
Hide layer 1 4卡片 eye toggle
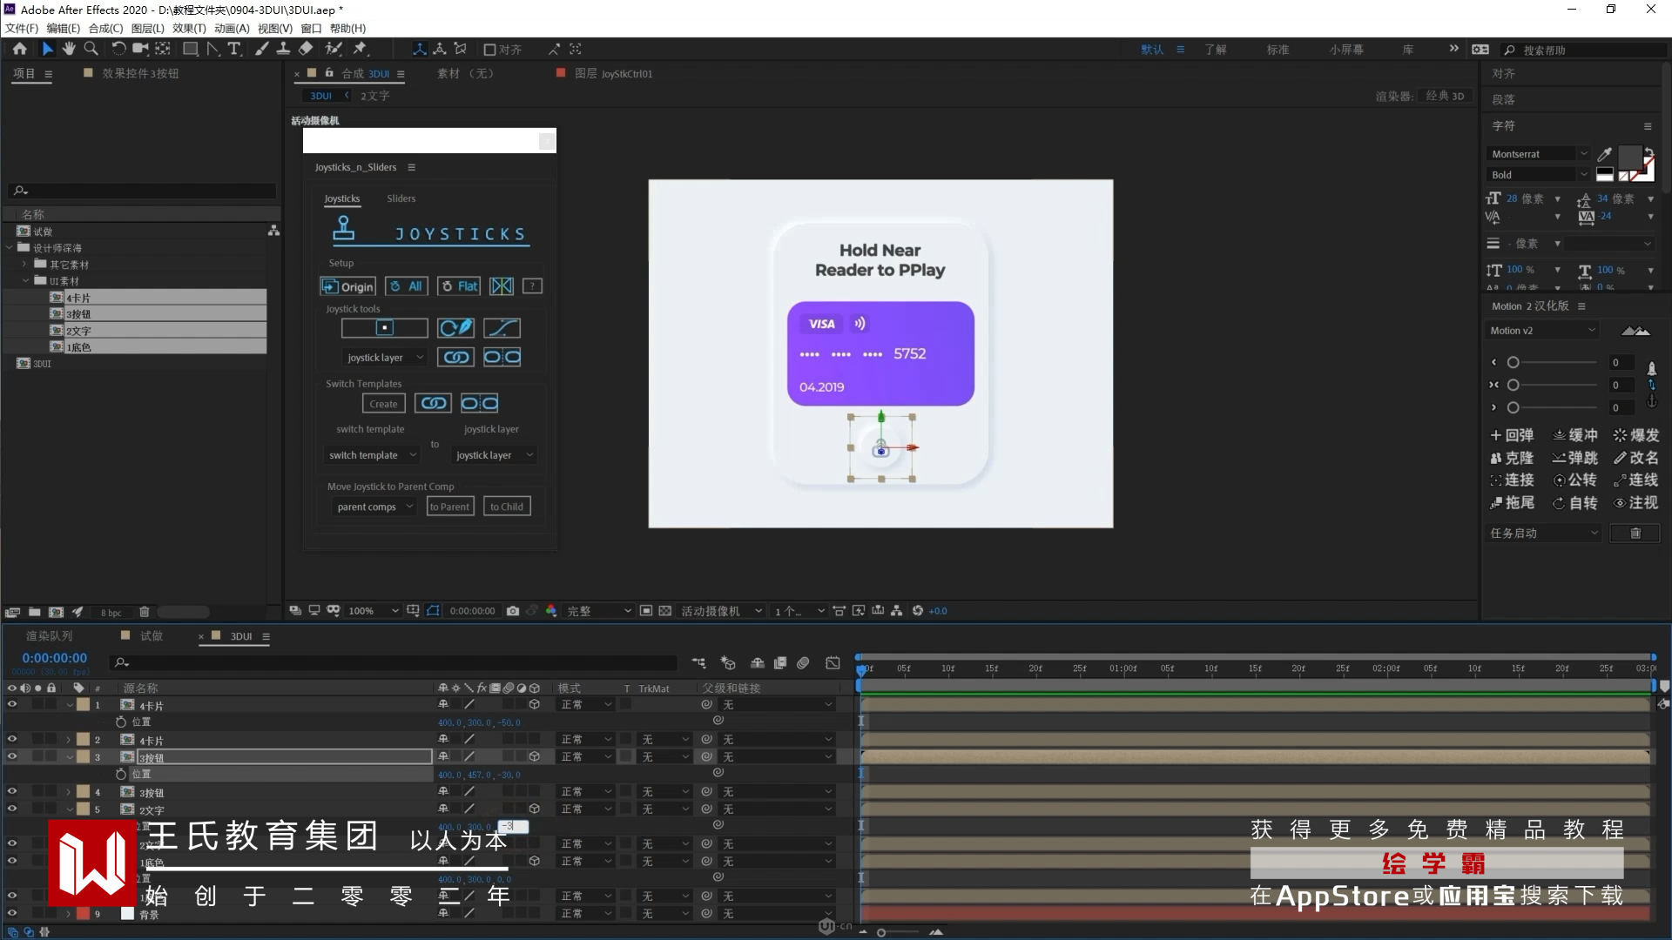point(12,704)
